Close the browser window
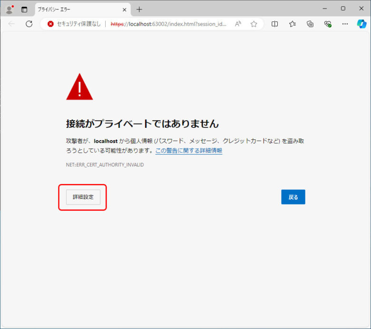The image size is (371, 329). (361, 9)
